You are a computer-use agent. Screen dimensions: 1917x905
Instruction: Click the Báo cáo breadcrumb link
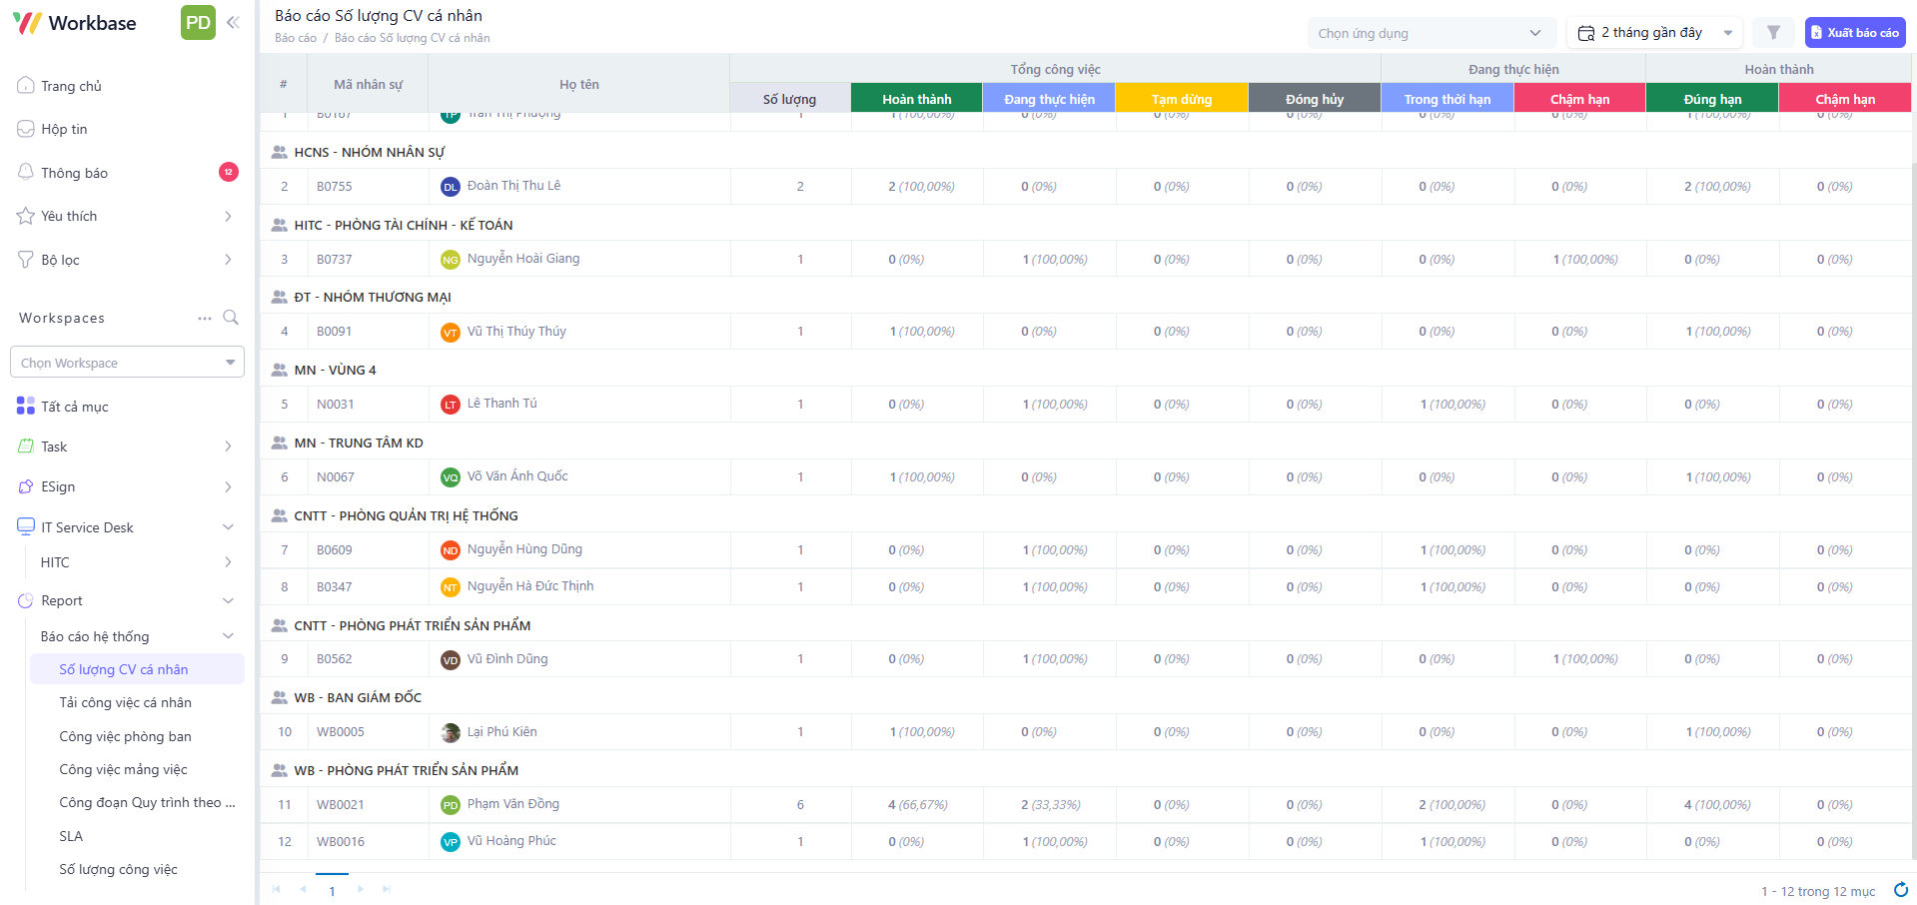click(295, 38)
